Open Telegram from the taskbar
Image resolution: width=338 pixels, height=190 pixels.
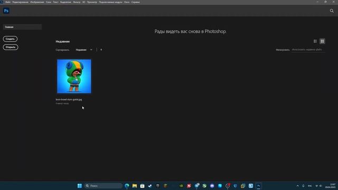coord(196,185)
